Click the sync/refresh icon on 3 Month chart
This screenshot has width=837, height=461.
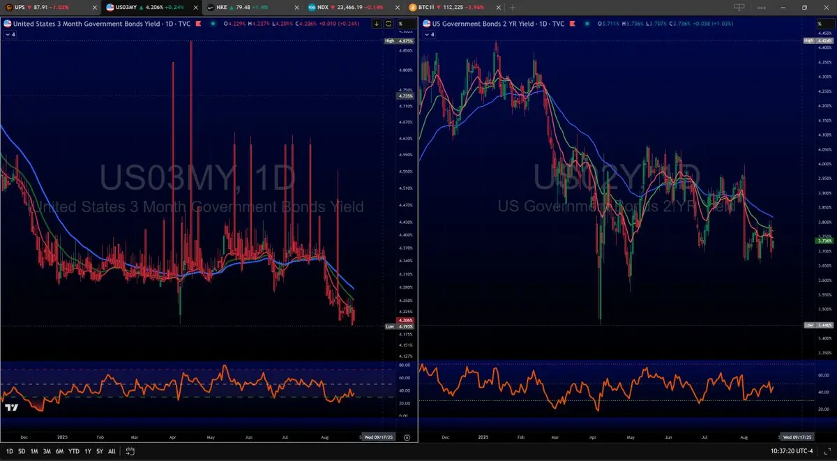(x=389, y=23)
